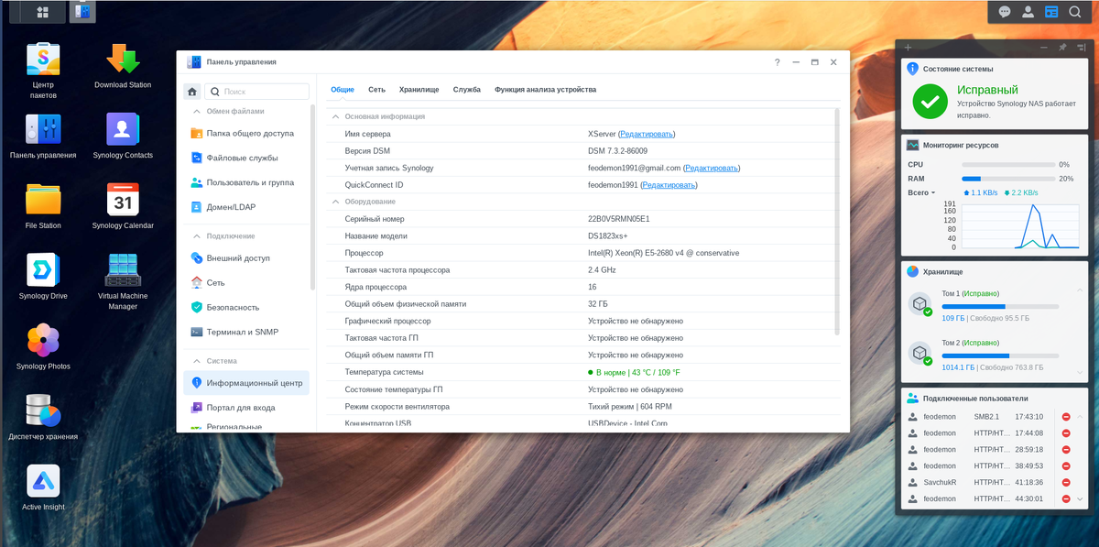Disconnect the SMB2.1 feodemon user session
Image resolution: width=1099 pixels, height=547 pixels.
pyautogui.click(x=1066, y=417)
